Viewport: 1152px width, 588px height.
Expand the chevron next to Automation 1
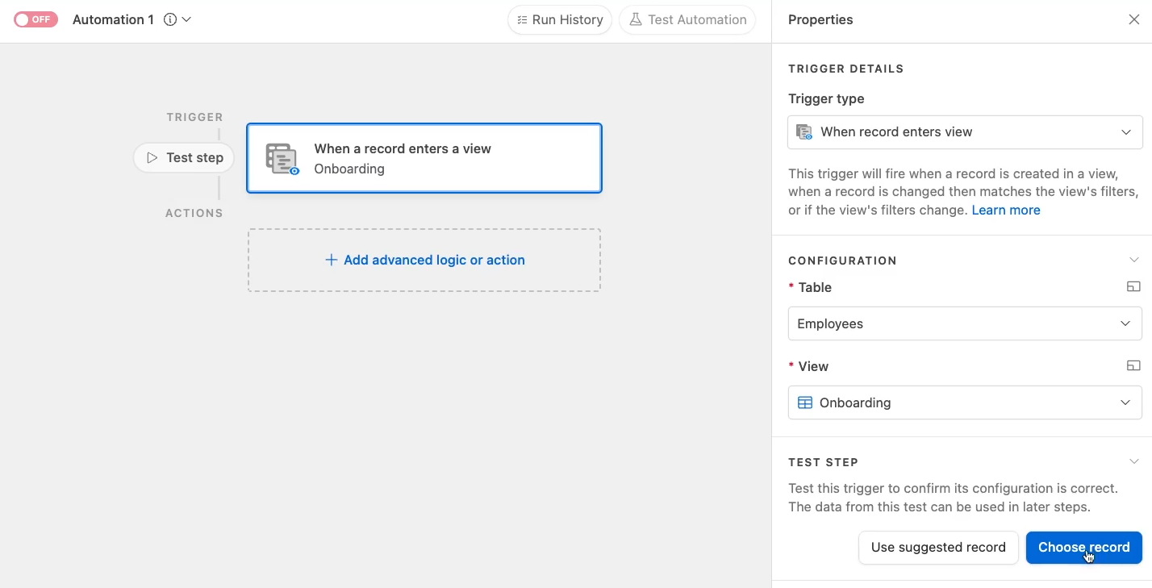(186, 19)
